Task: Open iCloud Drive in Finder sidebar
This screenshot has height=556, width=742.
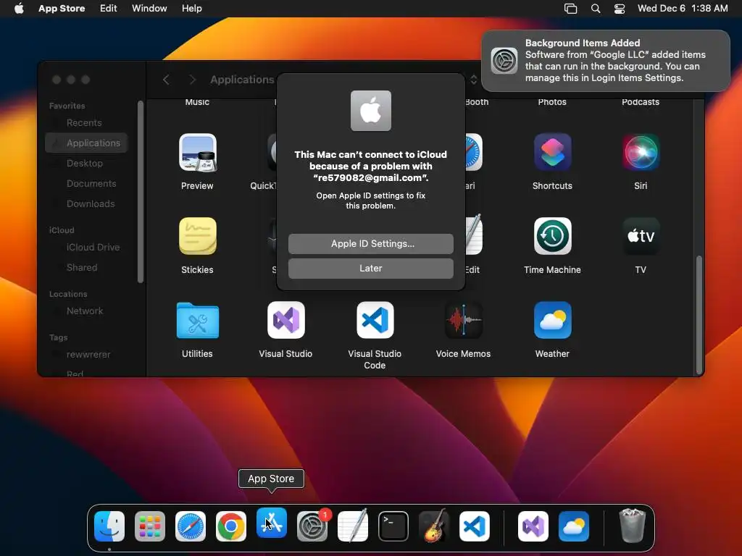Action: 87,248
